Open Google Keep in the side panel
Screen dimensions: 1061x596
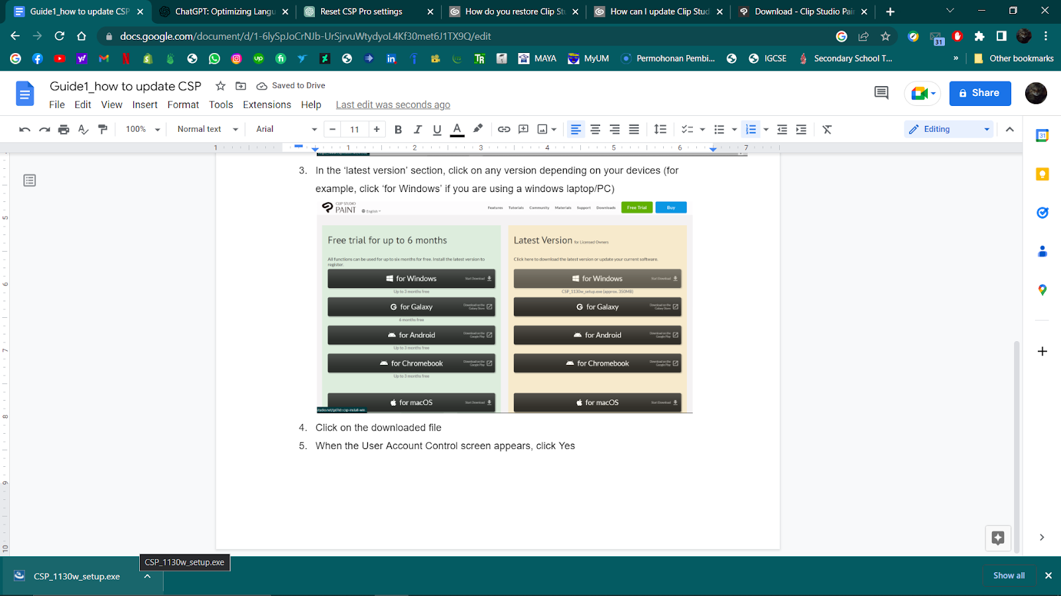coord(1042,174)
